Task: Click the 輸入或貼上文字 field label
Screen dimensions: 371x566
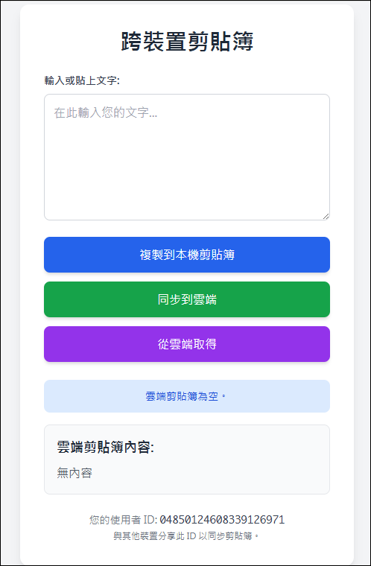Action: coord(82,80)
